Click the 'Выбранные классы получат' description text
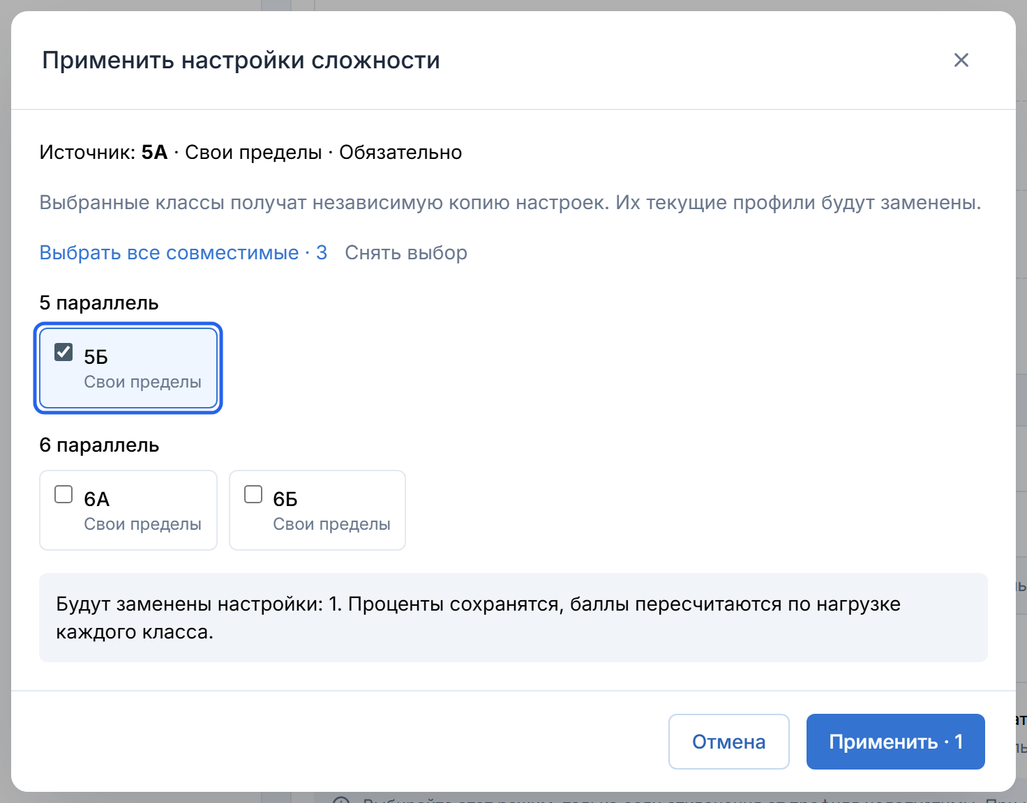The height and width of the screenshot is (803, 1027). [x=510, y=203]
